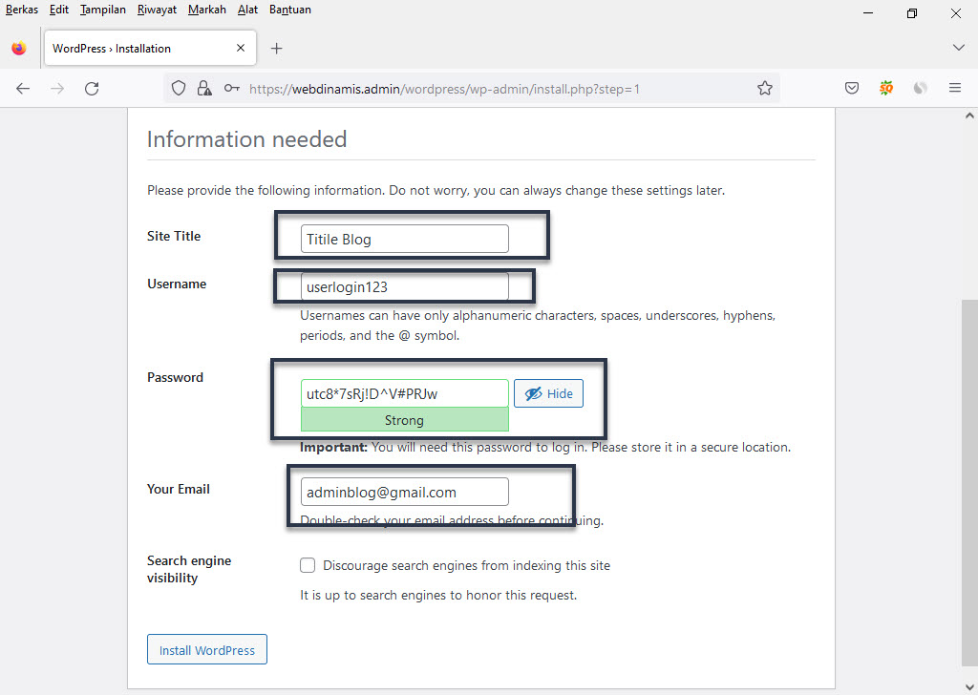The width and height of the screenshot is (978, 695).
Task: Open a new tab with the plus icon
Action: [276, 47]
